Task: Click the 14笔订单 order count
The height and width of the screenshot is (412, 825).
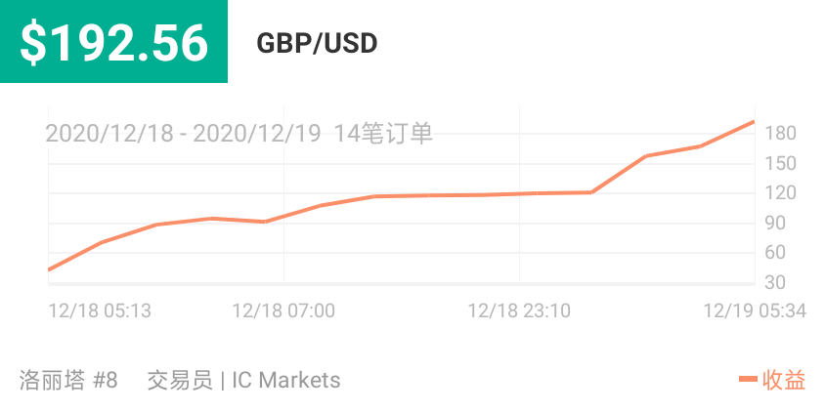Action: [383, 134]
